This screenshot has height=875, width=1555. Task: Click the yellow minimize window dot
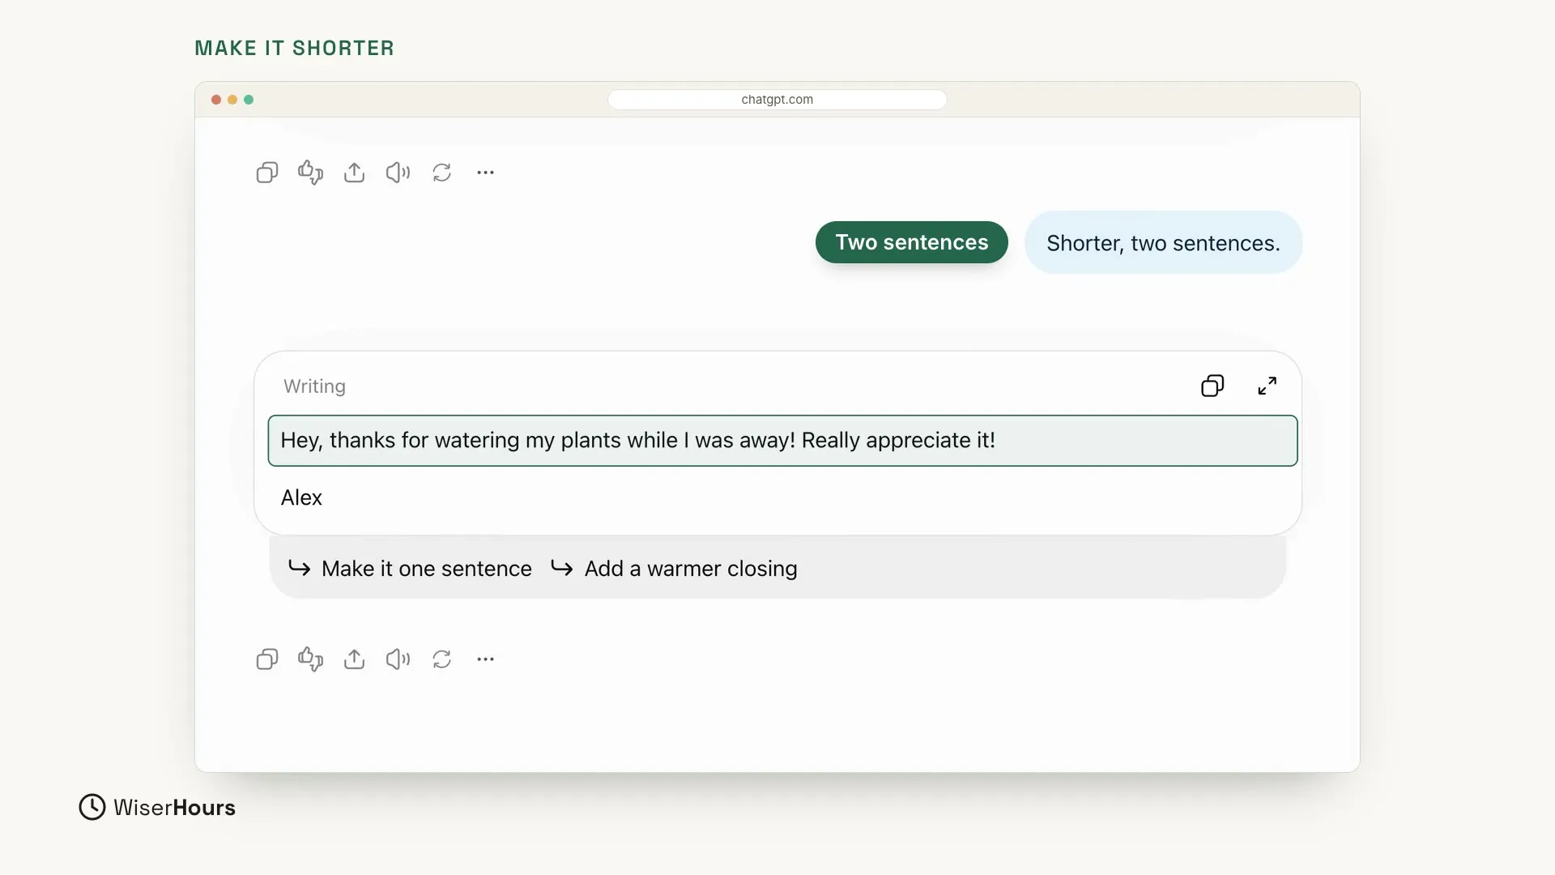point(232,100)
